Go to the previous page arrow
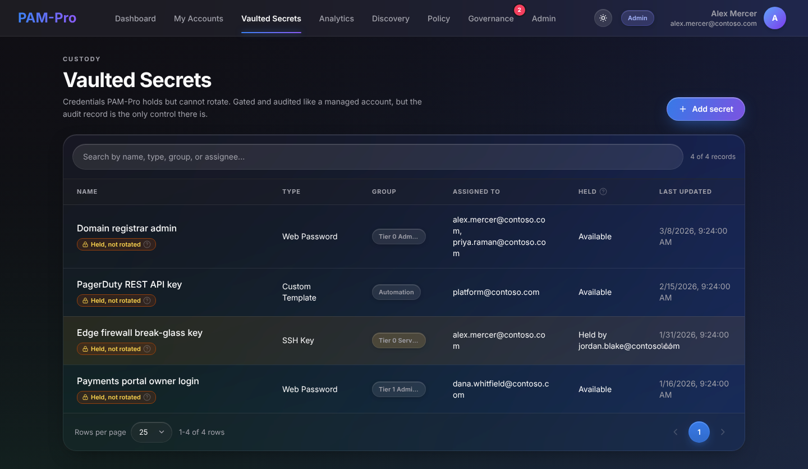The image size is (808, 469). [676, 432]
